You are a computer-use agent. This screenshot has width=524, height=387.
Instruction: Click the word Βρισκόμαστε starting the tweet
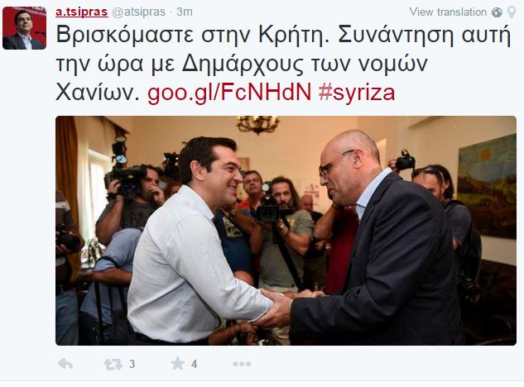(125, 35)
